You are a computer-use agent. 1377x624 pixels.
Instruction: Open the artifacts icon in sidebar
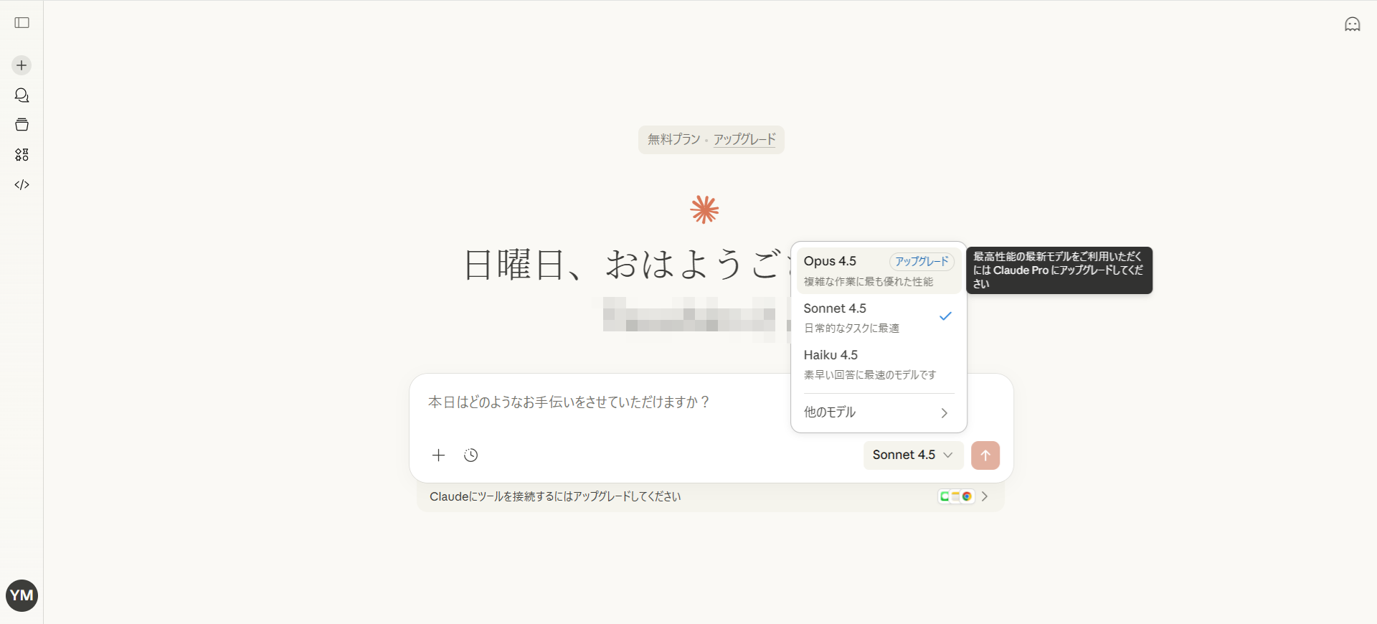click(x=22, y=155)
